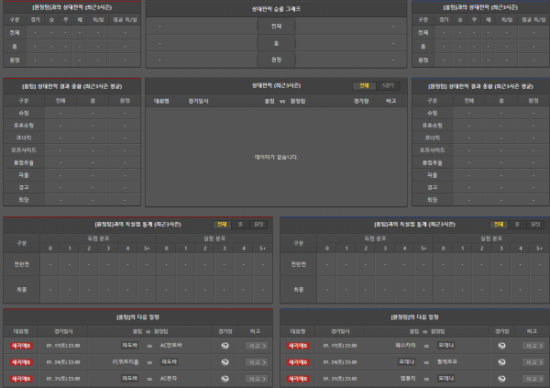Viewport: 550px width, 388px height.
Task: Expand 비교 for the 모데나 vs 팔레르모 match
Action: [x=532, y=361]
